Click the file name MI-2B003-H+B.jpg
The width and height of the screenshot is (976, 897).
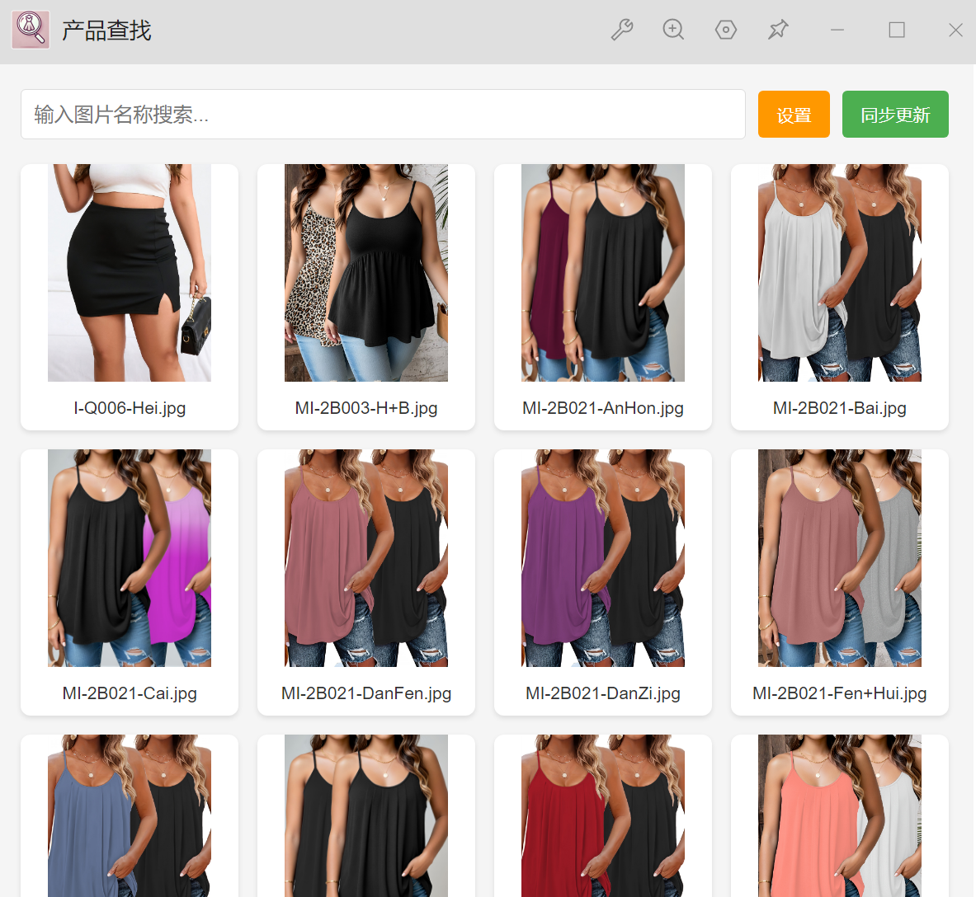tap(366, 408)
